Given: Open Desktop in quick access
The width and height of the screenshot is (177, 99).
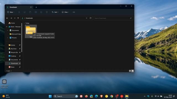Looking at the screenshot, I should [12, 56].
